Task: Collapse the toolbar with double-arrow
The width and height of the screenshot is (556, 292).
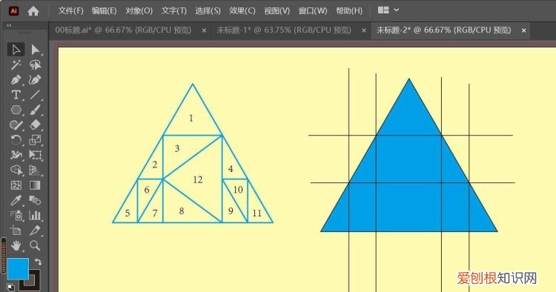Action: [9, 25]
